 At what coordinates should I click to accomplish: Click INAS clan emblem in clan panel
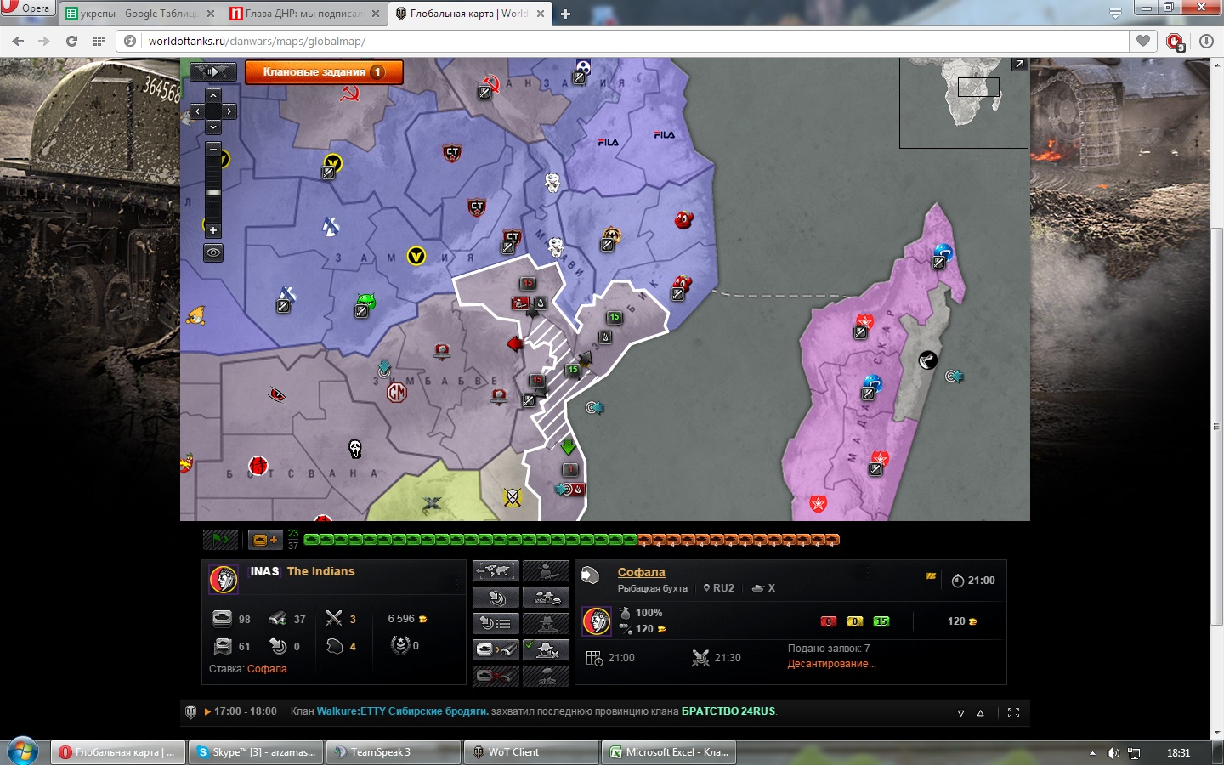(224, 580)
